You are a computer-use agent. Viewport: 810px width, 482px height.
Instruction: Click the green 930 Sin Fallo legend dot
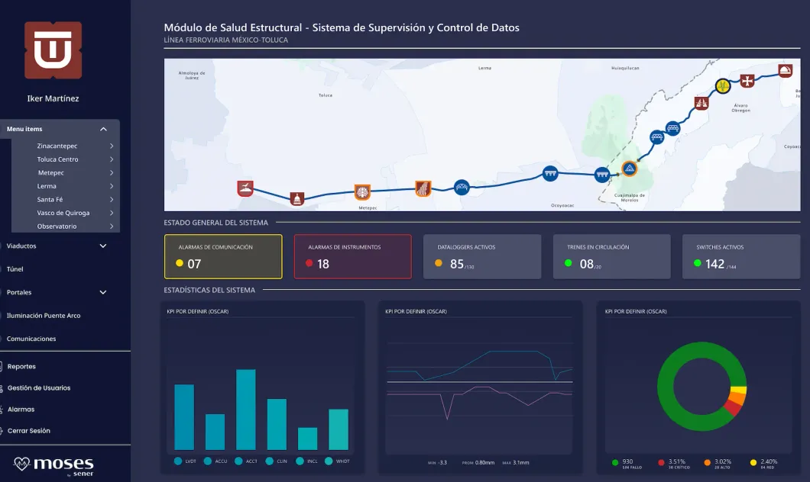(614, 462)
